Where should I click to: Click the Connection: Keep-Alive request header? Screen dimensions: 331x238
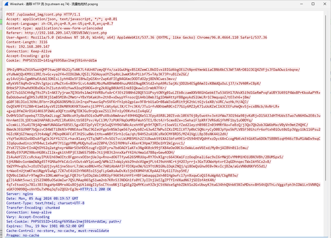[29, 51]
